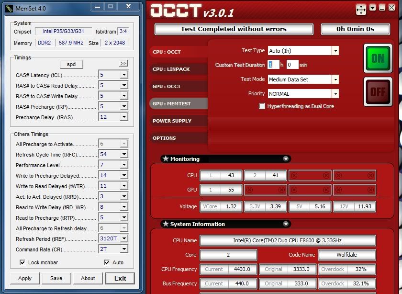Click the 0h 0min 0s timer display

[355, 29]
